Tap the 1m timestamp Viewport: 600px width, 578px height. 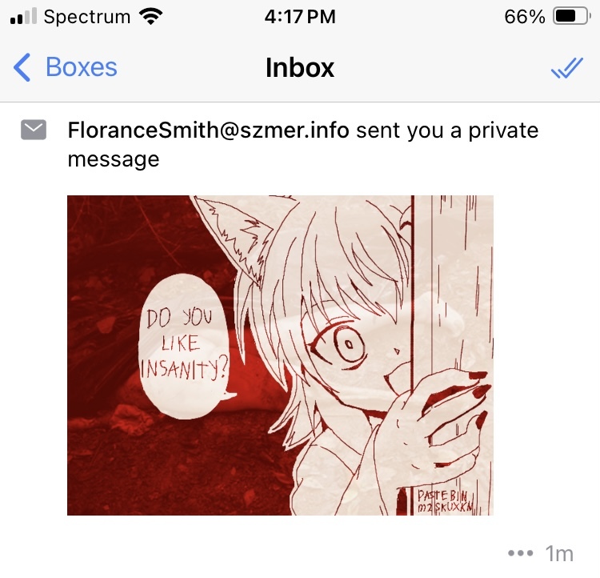(559, 553)
